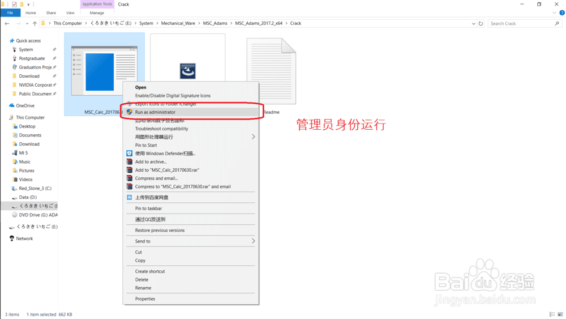The width and height of the screenshot is (566, 319).
Task: Open Music folder in navigation pane
Action: 24,162
